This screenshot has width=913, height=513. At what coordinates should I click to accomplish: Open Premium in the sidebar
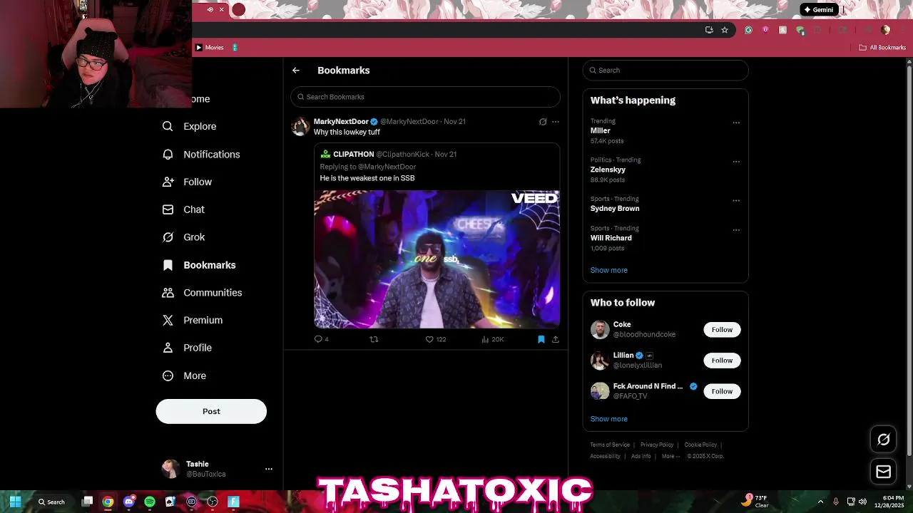tap(193, 320)
